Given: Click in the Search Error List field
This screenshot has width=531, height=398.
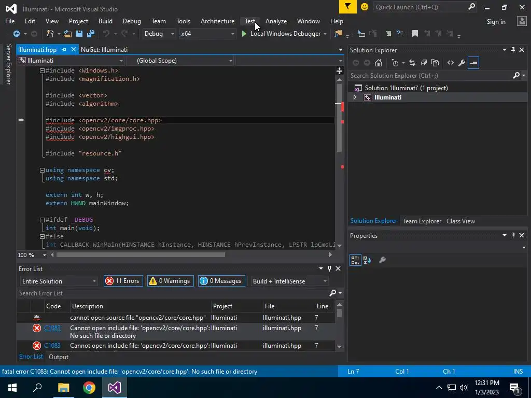Looking at the screenshot, I should [173, 293].
